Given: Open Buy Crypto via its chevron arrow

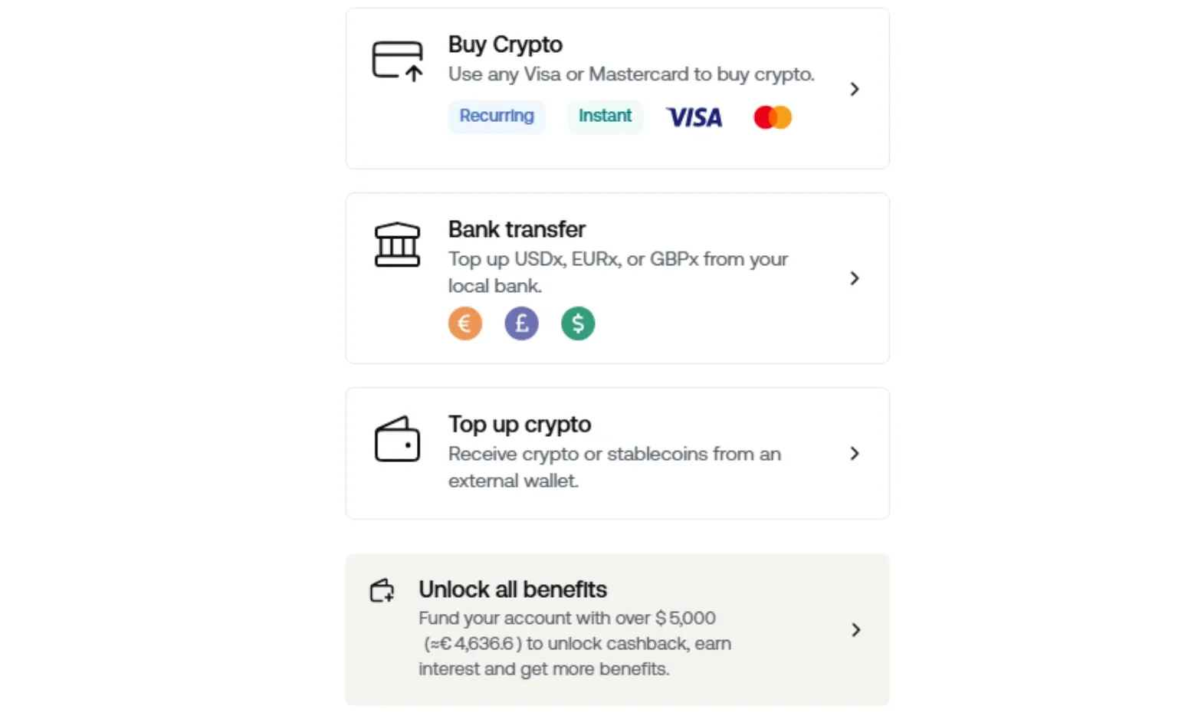Looking at the screenshot, I should (x=855, y=89).
